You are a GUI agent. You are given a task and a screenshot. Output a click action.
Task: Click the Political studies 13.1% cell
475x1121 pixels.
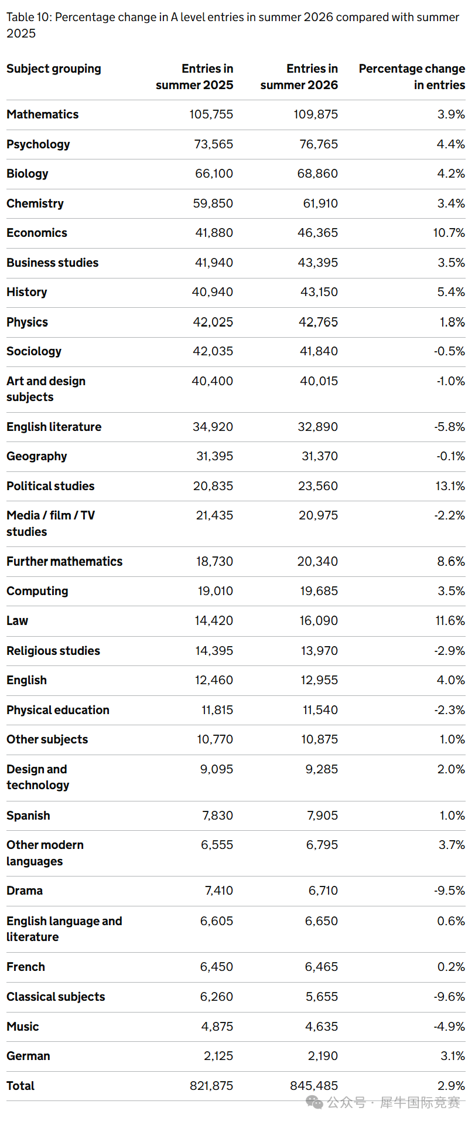click(450, 486)
